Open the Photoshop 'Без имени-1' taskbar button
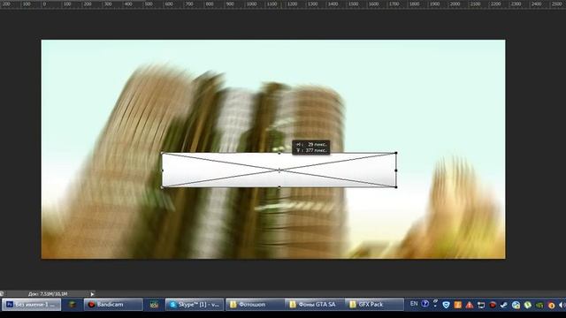 [32, 305]
